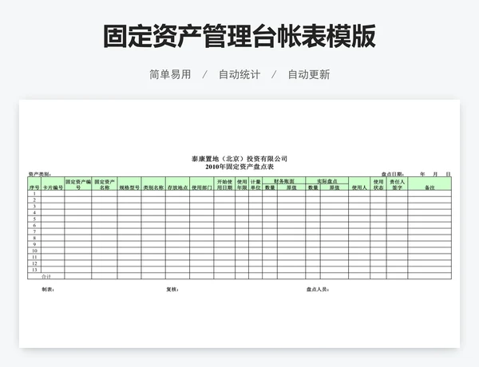Screen dimensions: 479x367
Task: Select the 备注 column header
Action: [430, 183]
